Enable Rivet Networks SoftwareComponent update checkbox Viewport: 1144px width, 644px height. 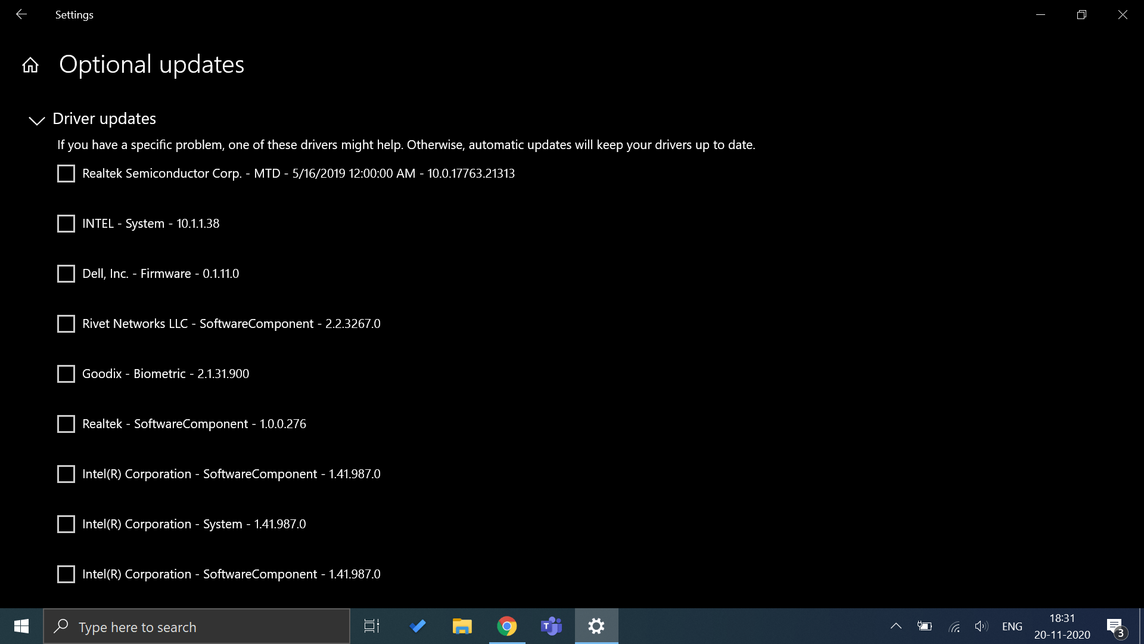click(66, 324)
